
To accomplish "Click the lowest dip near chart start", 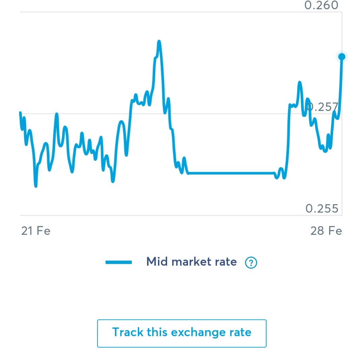I will pyautogui.click(x=36, y=186).
